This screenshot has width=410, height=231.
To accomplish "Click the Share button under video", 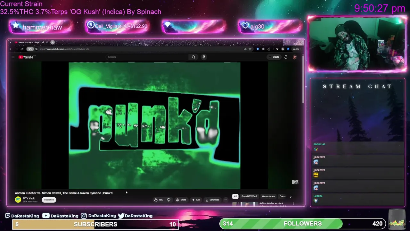I will click(x=181, y=200).
